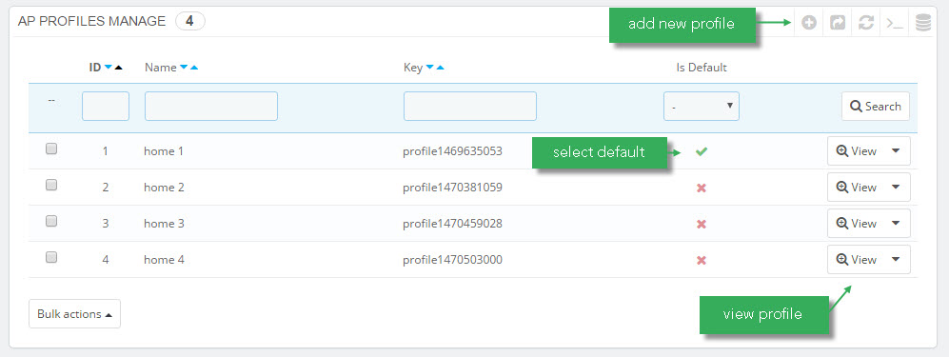Click the export share-arrow icon in header
Image resolution: width=949 pixels, height=357 pixels.
pos(837,23)
